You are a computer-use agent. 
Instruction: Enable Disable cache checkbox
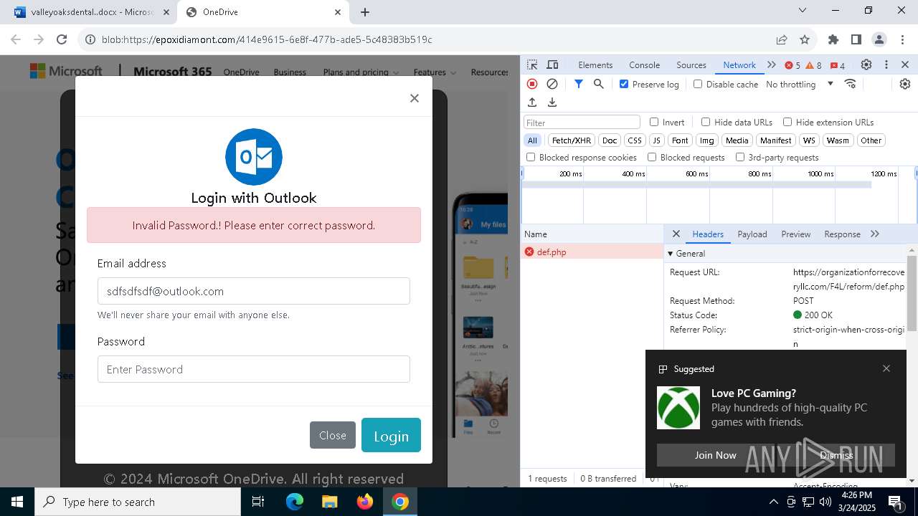pyautogui.click(x=698, y=84)
